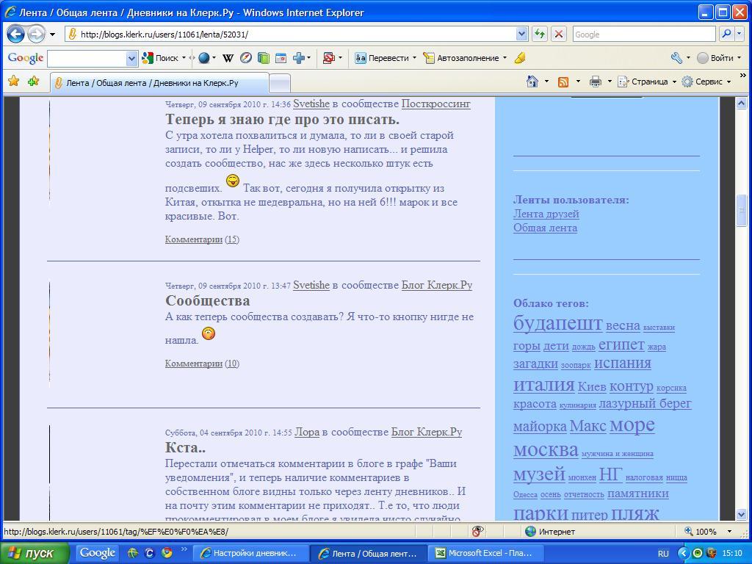The height and width of the screenshot is (564, 752).
Task: Open search provider options arrow
Action: click(739, 34)
